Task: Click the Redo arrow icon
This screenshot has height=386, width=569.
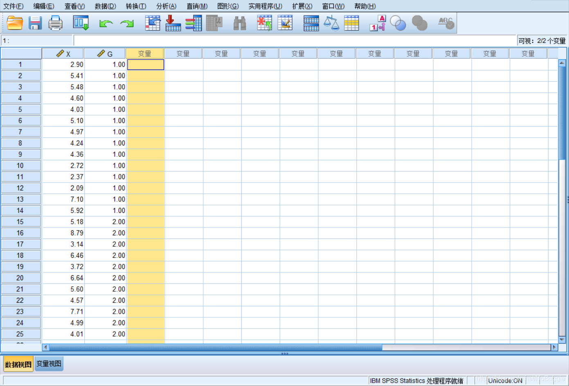Action: point(127,23)
